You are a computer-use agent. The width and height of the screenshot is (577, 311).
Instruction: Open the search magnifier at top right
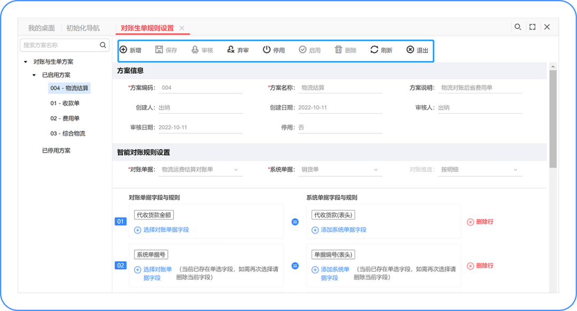[518, 27]
